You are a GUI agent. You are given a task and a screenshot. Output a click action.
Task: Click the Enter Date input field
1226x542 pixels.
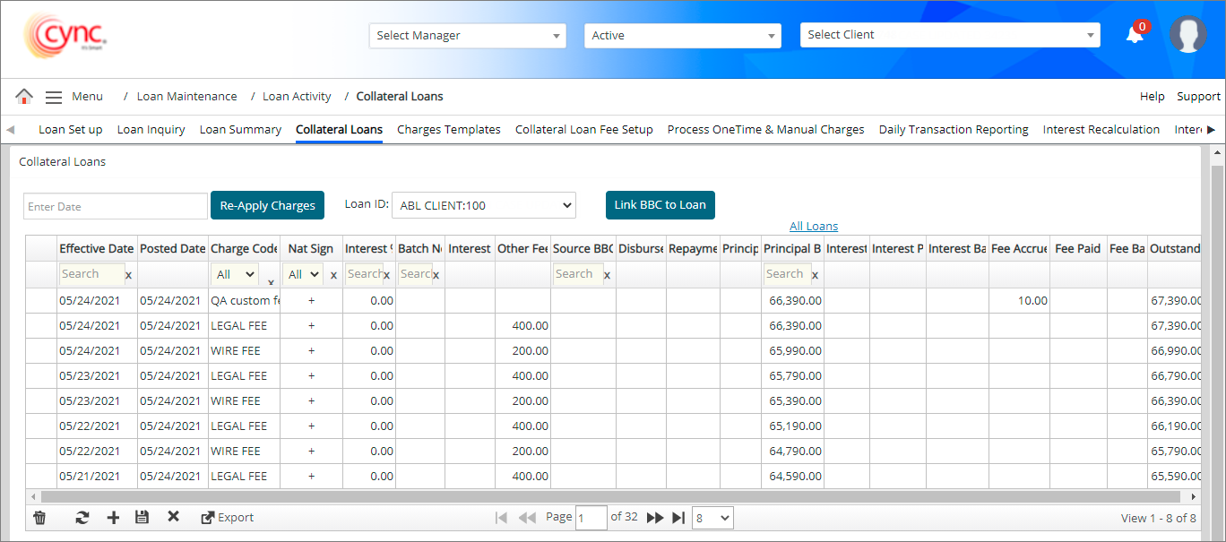click(x=116, y=206)
